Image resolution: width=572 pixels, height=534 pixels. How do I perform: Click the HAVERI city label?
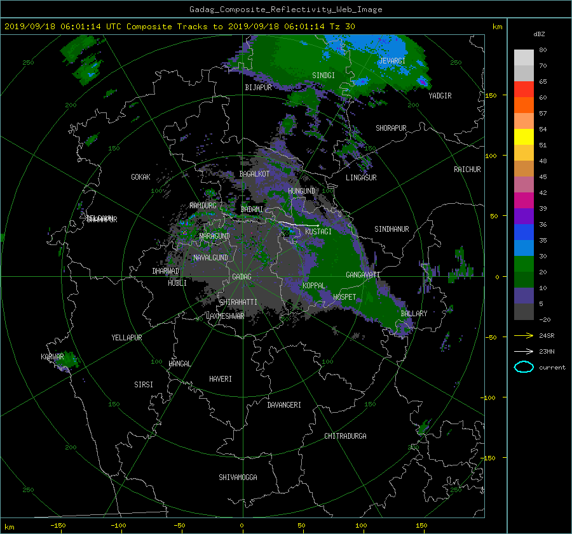point(221,379)
